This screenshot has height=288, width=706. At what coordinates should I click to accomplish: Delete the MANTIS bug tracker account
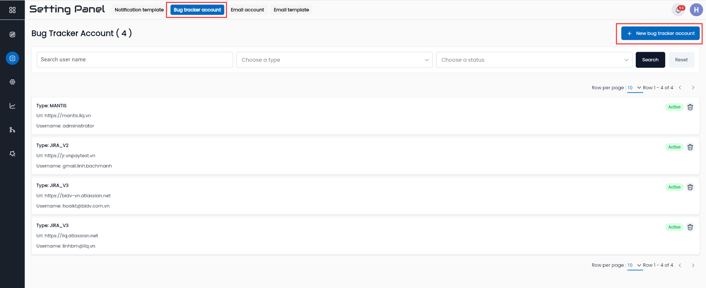[x=690, y=107]
